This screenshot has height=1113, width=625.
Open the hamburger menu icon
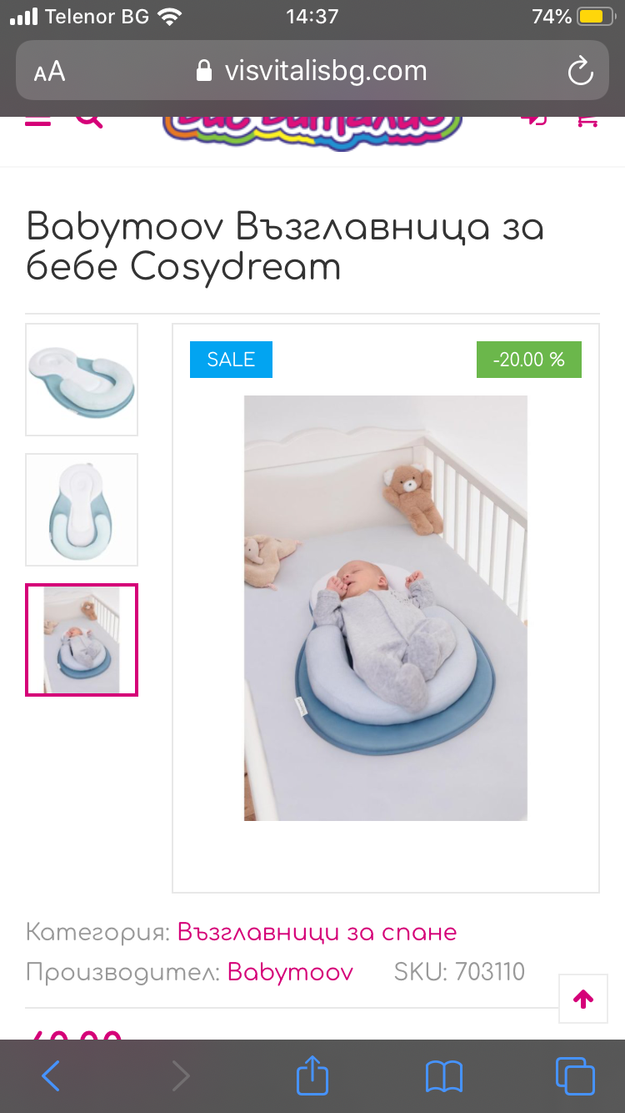tap(38, 120)
